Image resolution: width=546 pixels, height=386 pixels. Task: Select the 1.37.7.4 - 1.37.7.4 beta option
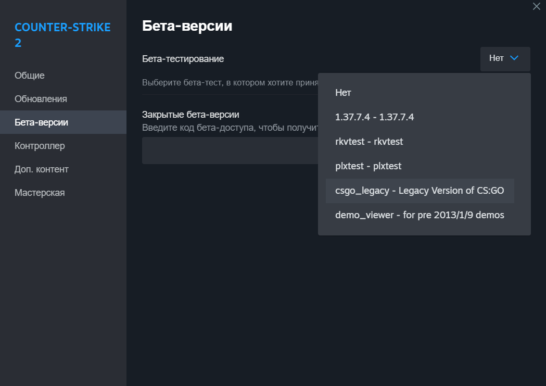click(x=420, y=117)
